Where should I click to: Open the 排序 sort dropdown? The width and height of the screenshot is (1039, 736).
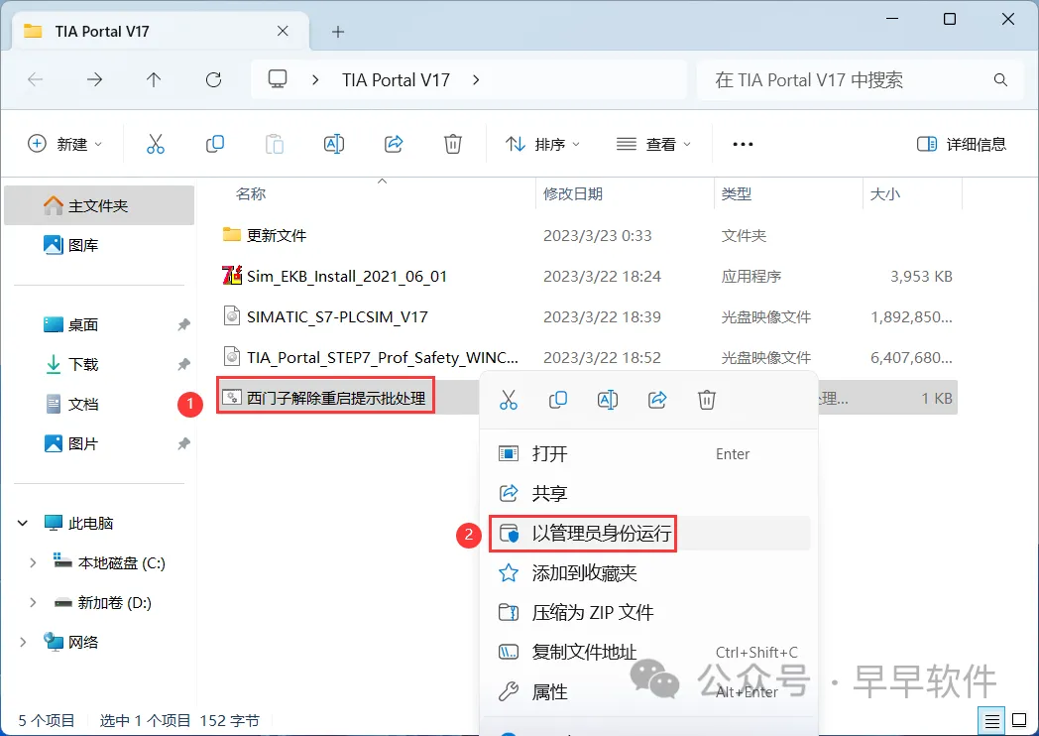click(x=542, y=144)
